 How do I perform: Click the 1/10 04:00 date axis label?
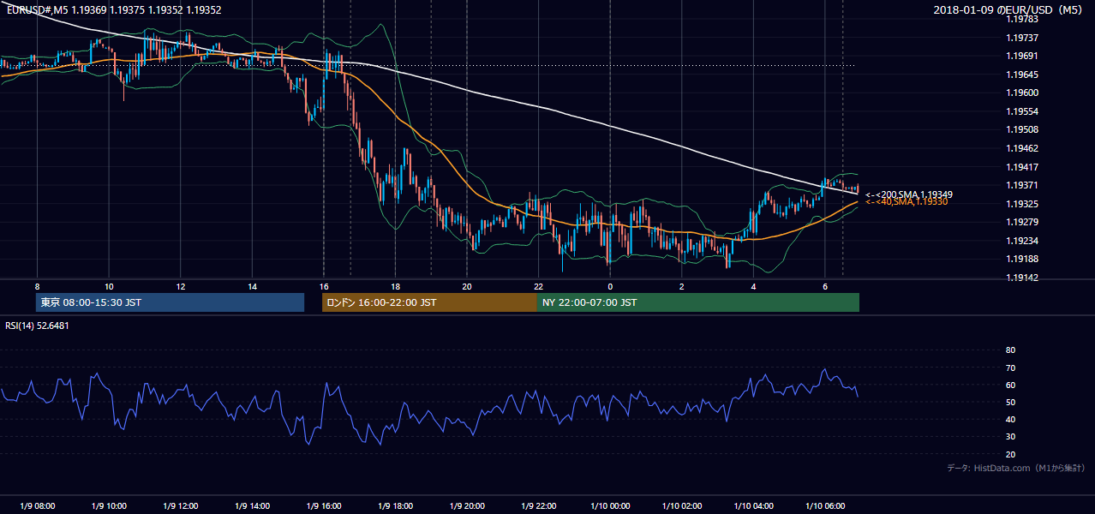(753, 506)
